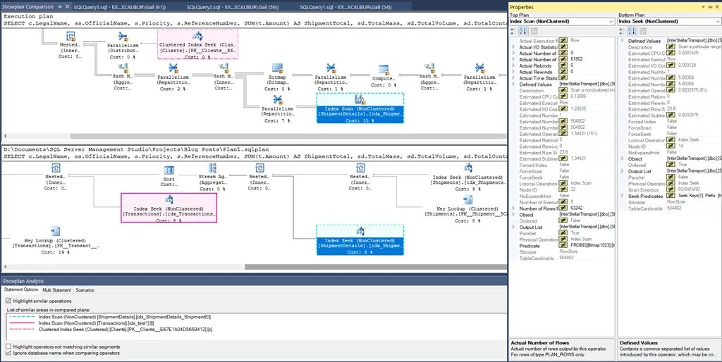Select the Parallelism operator with Cost 7 %
This screenshot has height=362, width=722.
tap(277, 109)
